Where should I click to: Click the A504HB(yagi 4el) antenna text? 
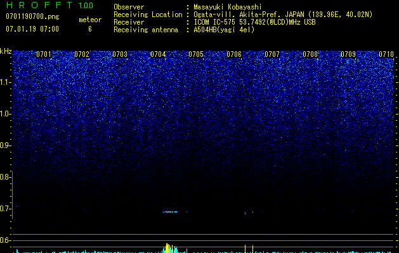pyautogui.click(x=224, y=30)
